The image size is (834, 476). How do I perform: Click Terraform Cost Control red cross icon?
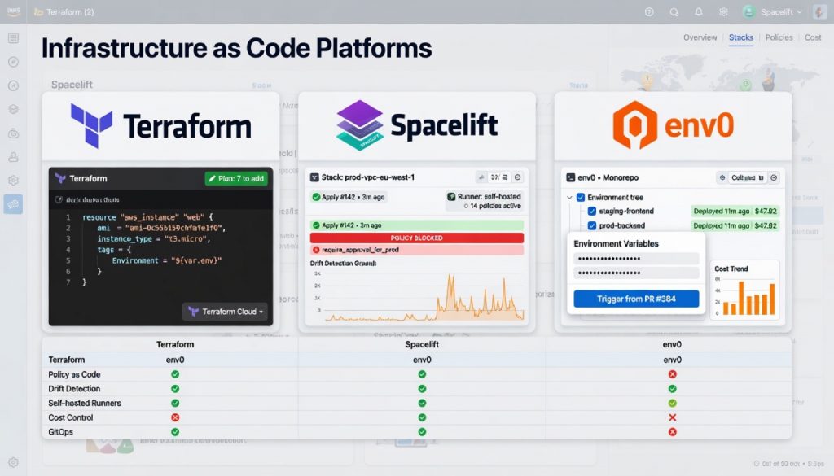click(175, 417)
